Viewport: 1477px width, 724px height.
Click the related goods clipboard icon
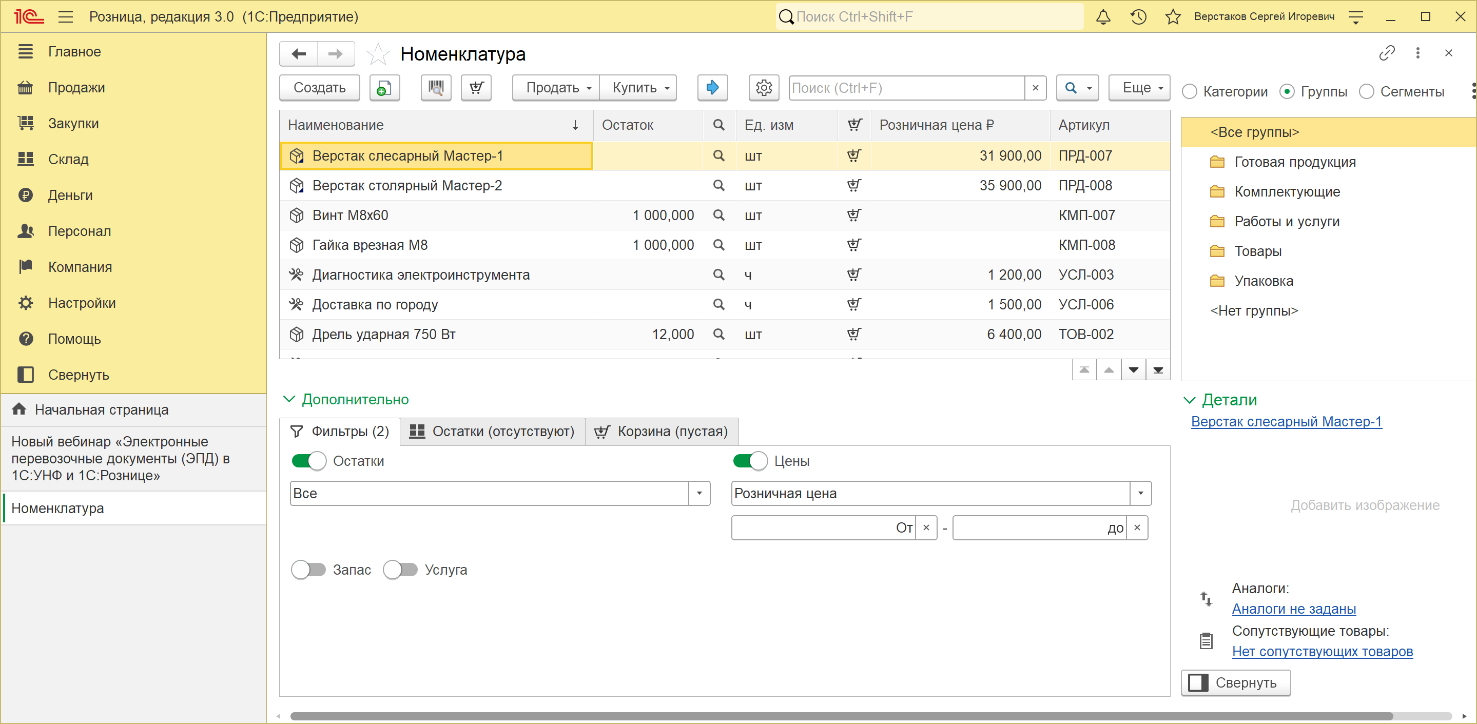click(1206, 641)
